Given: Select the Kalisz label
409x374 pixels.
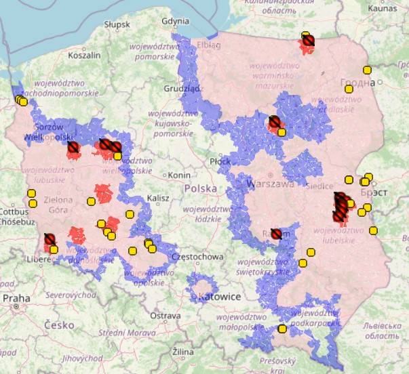Looking at the screenshot, I should (x=158, y=199).
